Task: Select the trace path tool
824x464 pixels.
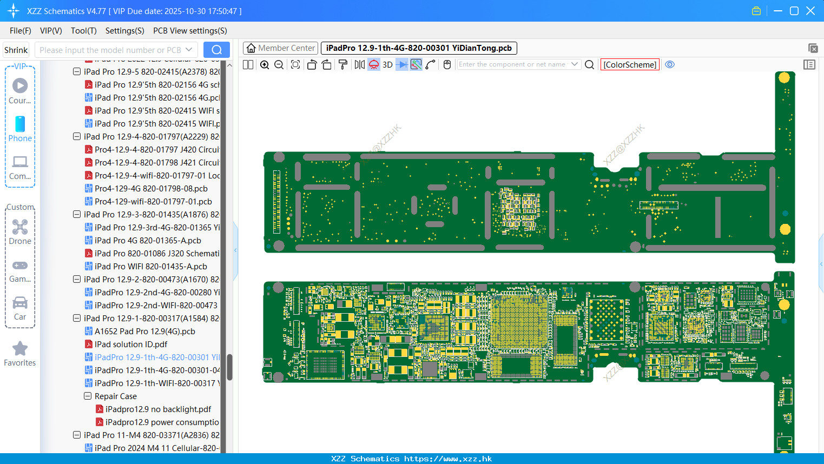Action: [431, 64]
